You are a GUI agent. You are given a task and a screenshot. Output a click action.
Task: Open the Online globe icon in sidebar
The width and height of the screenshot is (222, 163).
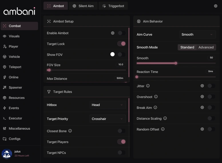(x=5, y=77)
